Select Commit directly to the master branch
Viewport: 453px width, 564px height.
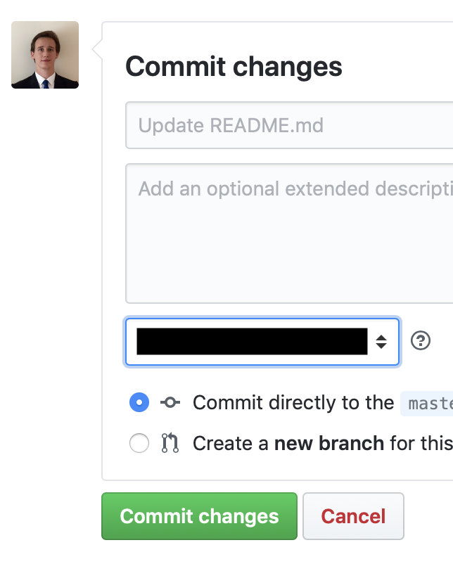coord(139,402)
